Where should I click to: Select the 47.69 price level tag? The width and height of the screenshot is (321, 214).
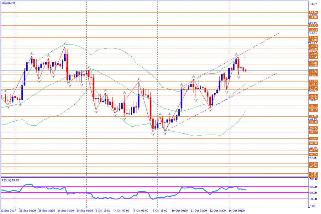coord(313,164)
